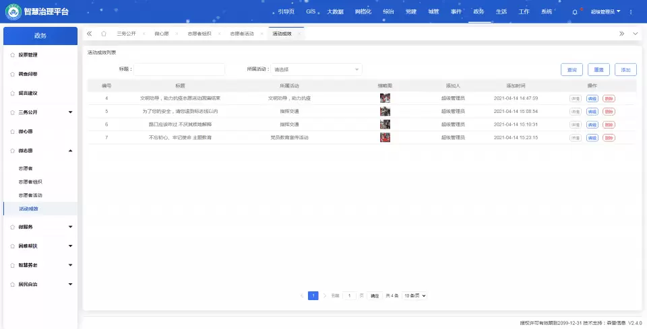Click the home icon beside 调查问卷
The width and height of the screenshot is (647, 329).
coord(12,74)
